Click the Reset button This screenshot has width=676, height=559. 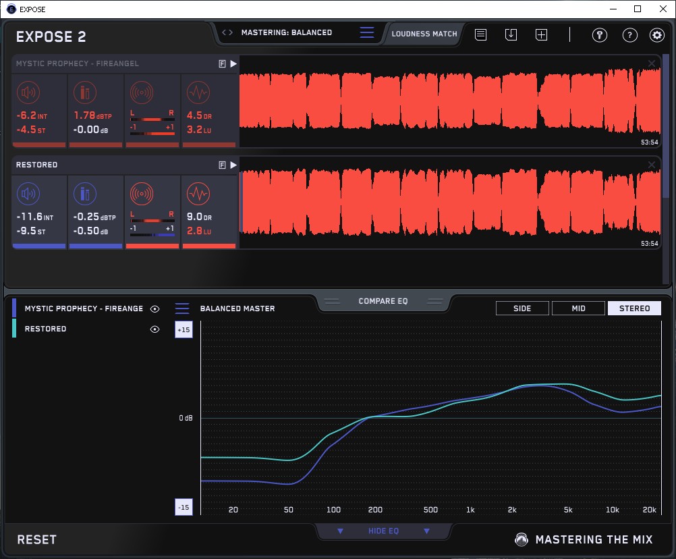pyautogui.click(x=36, y=539)
